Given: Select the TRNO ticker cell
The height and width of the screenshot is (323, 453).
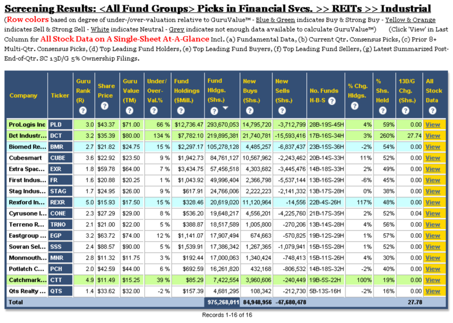Looking at the screenshot, I should (x=60, y=225).
